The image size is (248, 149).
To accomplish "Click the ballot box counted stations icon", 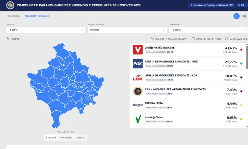I will click(x=193, y=39).
